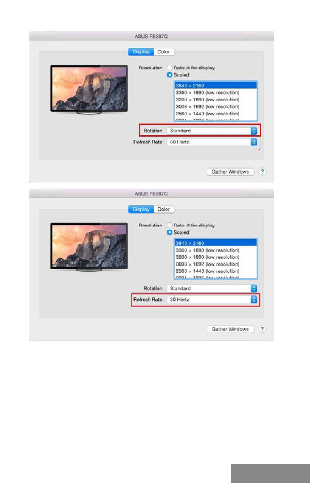Click Gather Windows button in upper window

tap(230, 172)
